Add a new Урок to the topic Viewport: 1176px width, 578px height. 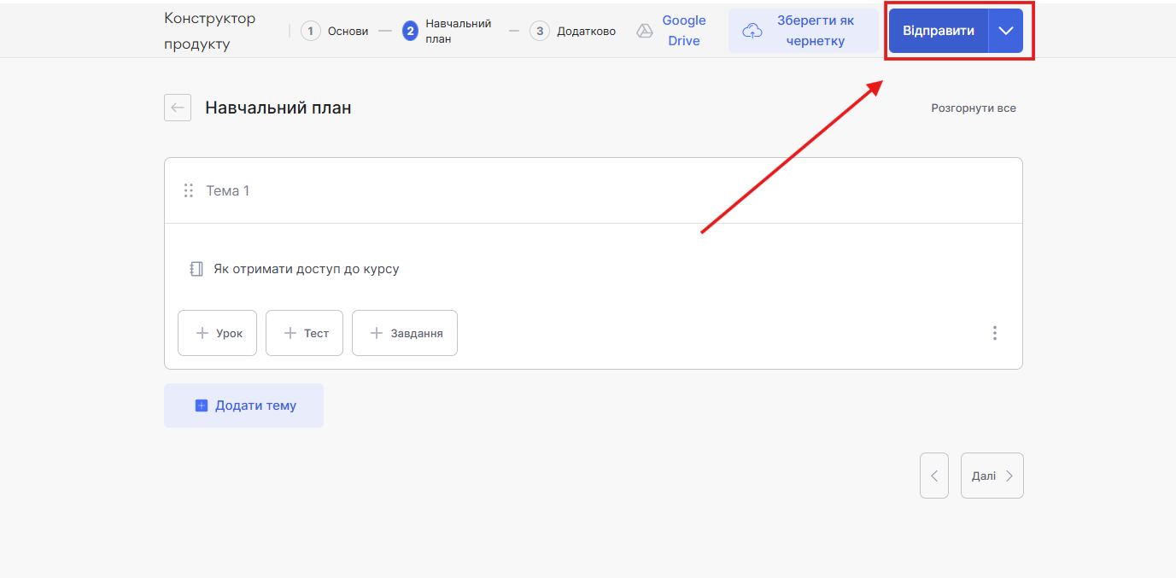217,333
